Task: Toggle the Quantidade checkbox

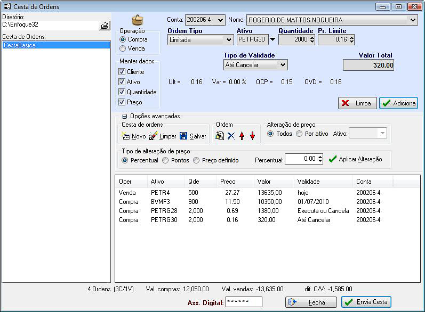Action: tap(122, 92)
